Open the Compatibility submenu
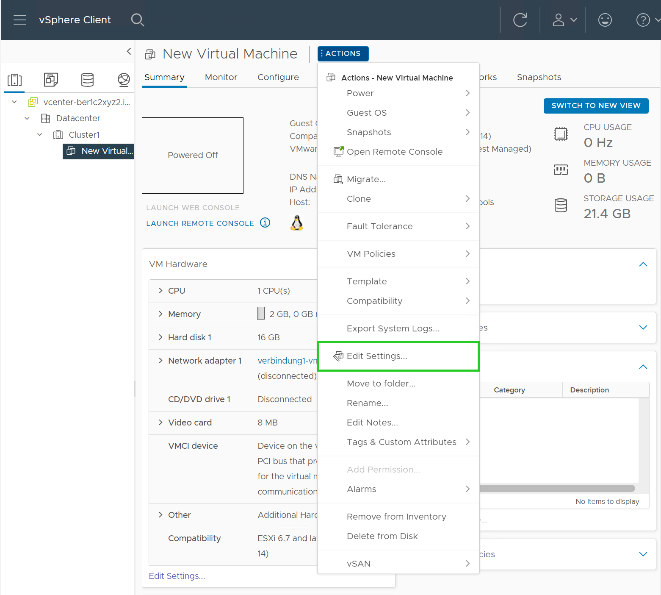 tap(398, 301)
